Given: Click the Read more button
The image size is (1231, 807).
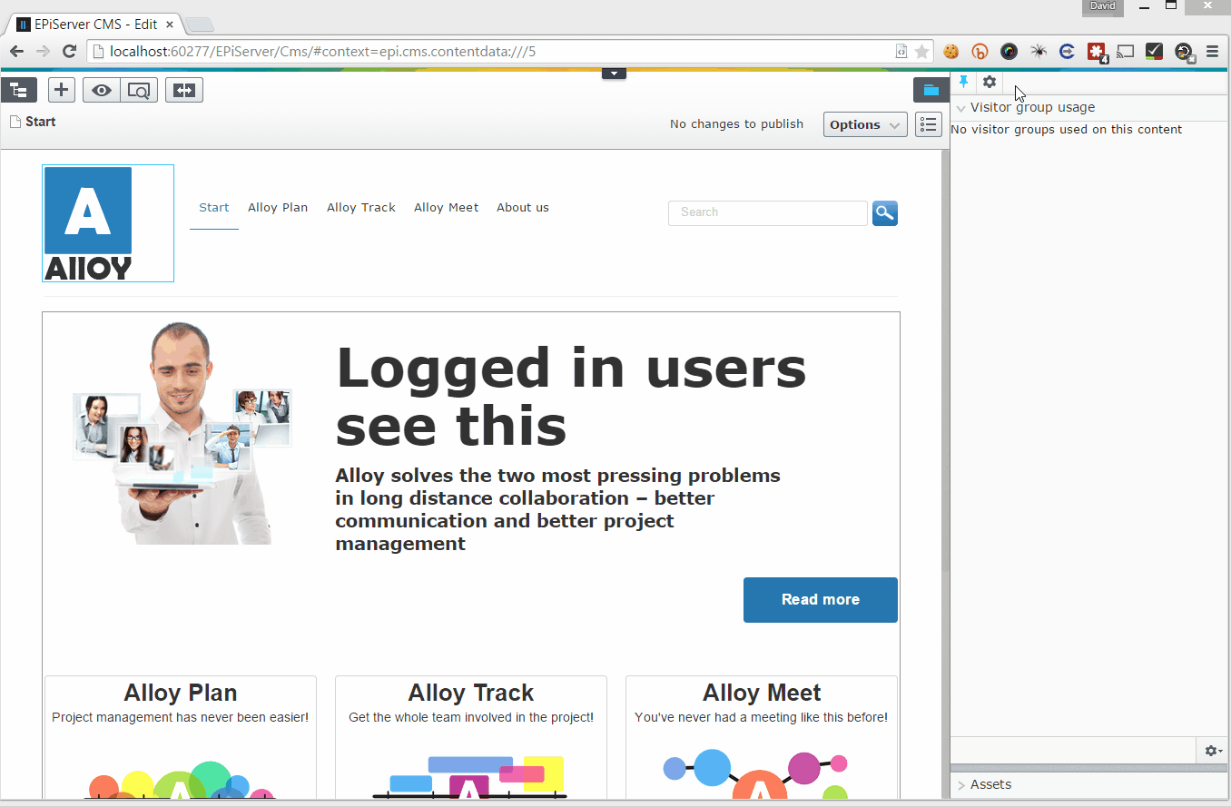Looking at the screenshot, I should 820,600.
